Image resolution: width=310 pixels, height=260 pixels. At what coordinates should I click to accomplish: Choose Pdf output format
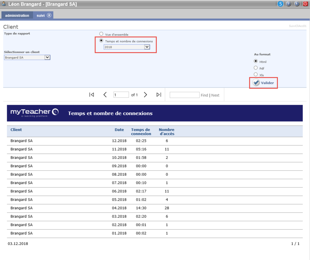coord(256,68)
